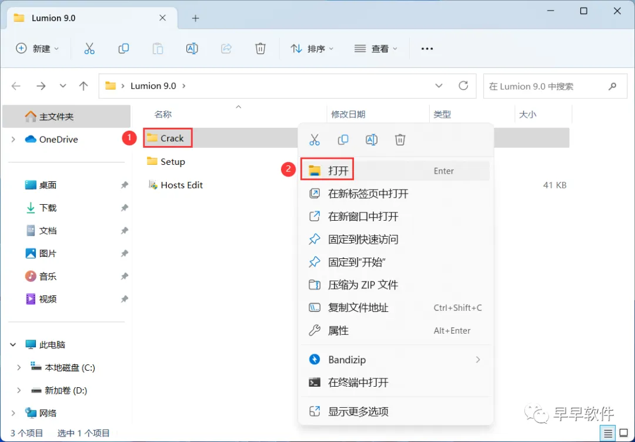
Task: Click the toolbar Copy icon
Action: [x=123, y=49]
